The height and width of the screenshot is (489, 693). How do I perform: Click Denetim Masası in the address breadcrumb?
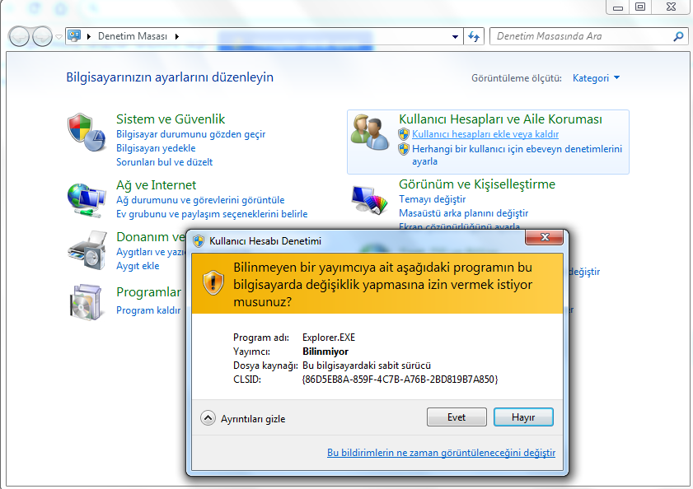[x=133, y=37]
